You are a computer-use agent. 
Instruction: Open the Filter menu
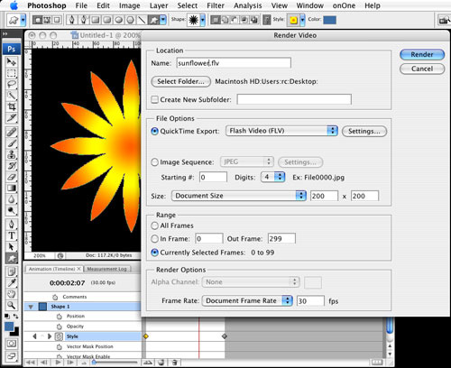coord(216,5)
